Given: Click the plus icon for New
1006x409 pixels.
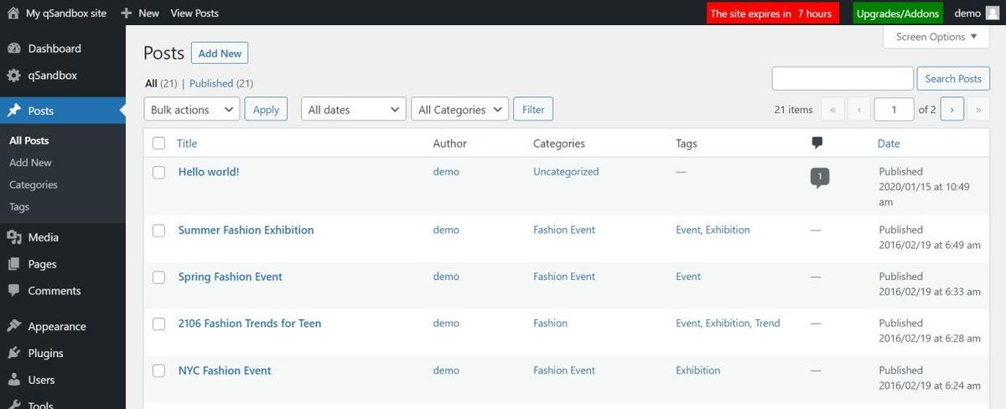Looking at the screenshot, I should (x=126, y=13).
